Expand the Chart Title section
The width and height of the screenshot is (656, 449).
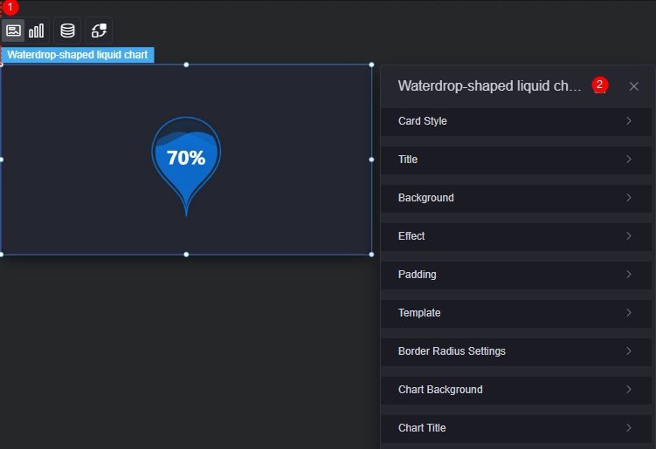click(516, 429)
